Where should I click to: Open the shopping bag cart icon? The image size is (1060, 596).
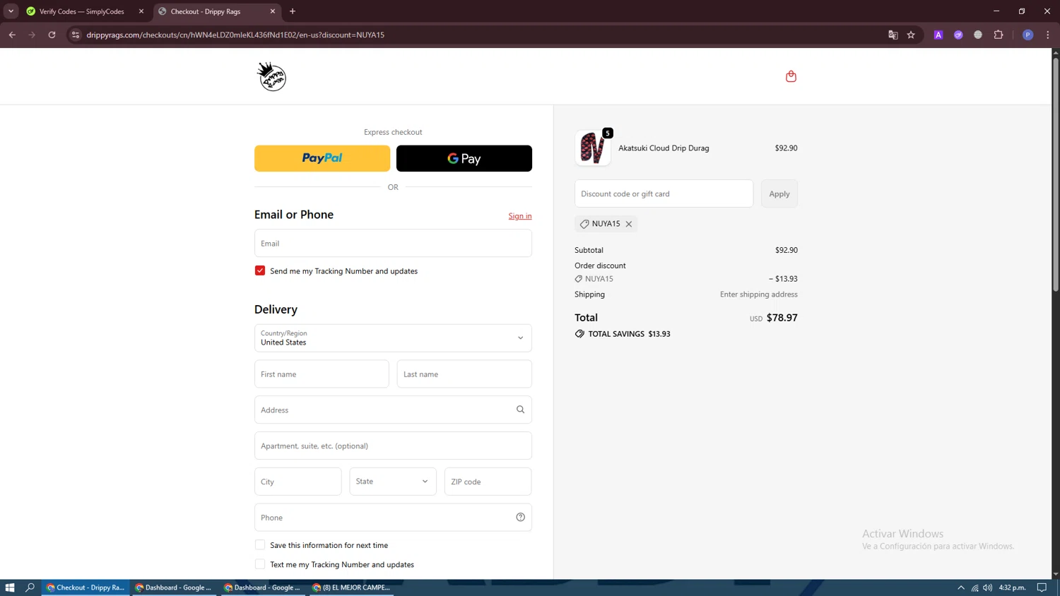791,76
